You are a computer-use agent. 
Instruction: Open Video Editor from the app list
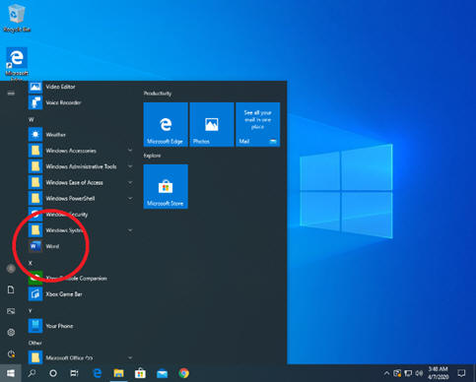coord(81,87)
